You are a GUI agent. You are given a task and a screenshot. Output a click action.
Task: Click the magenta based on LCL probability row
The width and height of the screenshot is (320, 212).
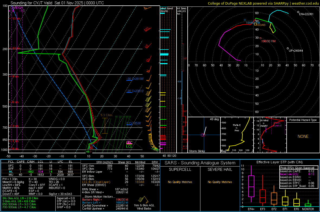[x=297, y=174]
